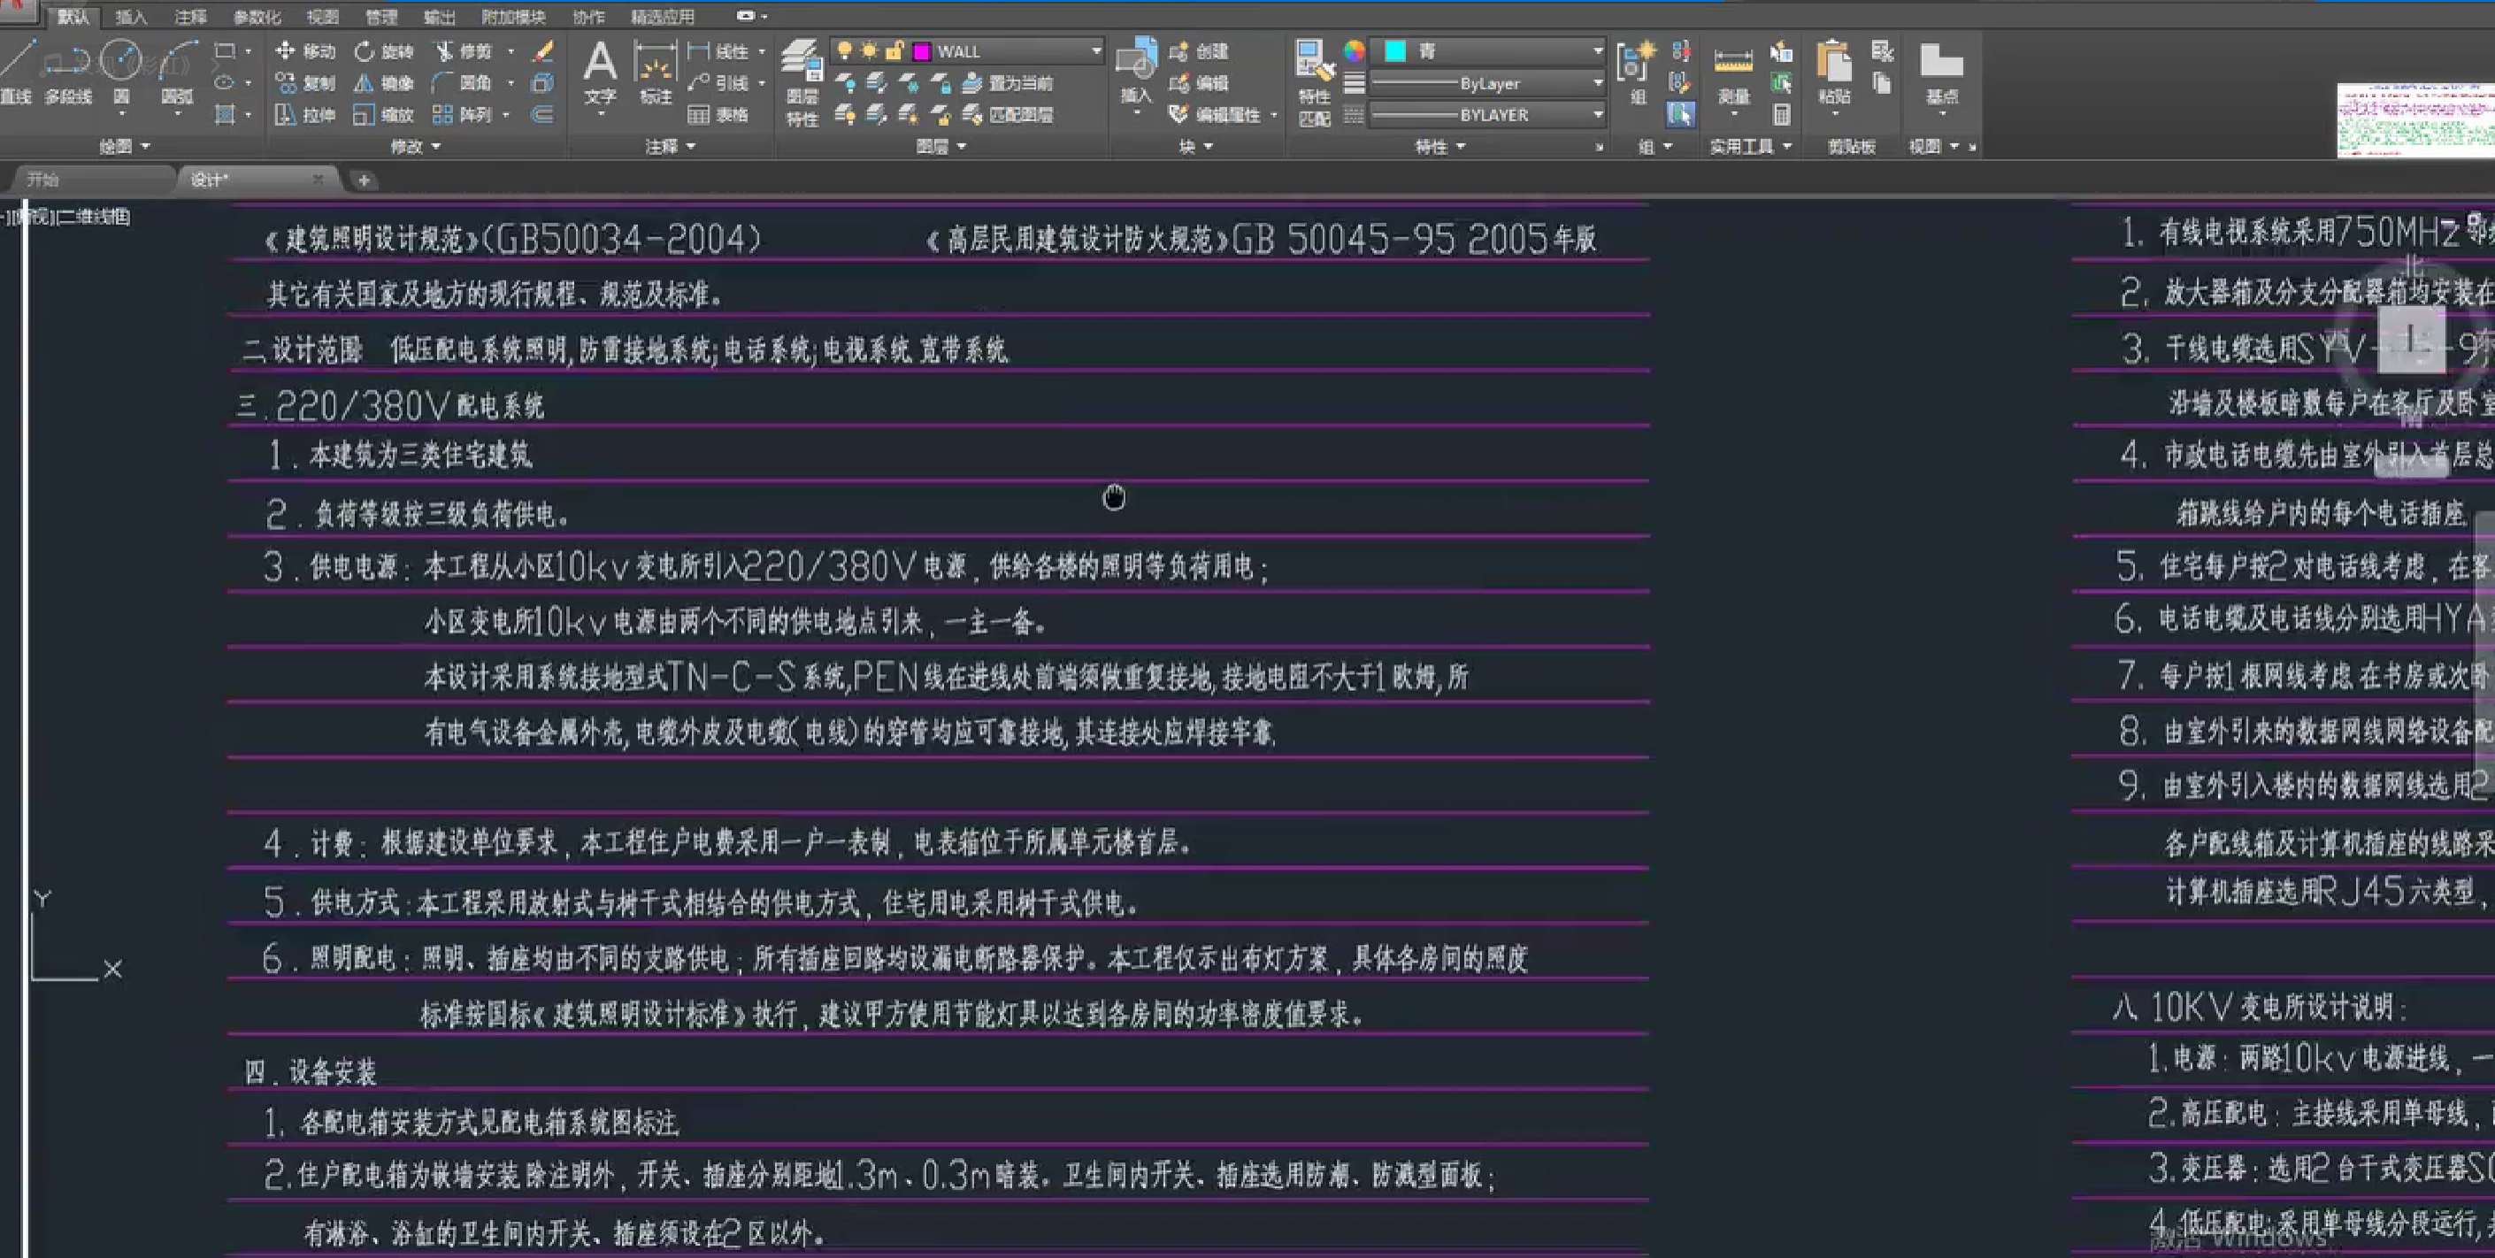This screenshot has width=2495, height=1258.
Task: Toggle WALL layer freeze sun icon
Action: point(869,50)
